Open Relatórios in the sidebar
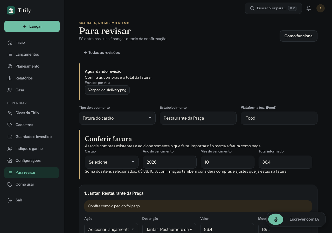Image resolution: width=332 pixels, height=233 pixels. [32, 78]
